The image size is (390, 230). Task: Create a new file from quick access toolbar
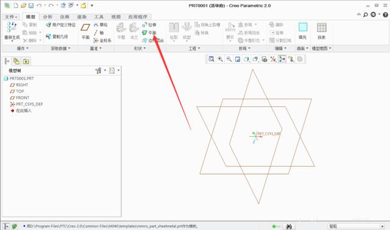(16, 5)
